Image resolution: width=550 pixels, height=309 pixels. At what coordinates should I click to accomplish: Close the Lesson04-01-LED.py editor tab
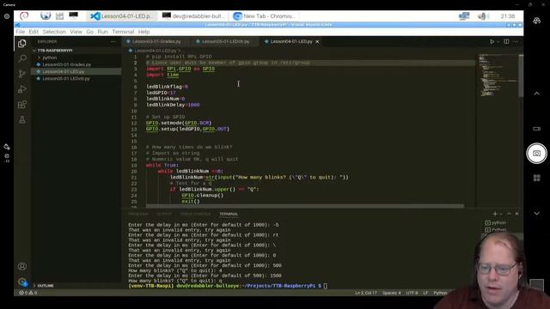point(317,41)
